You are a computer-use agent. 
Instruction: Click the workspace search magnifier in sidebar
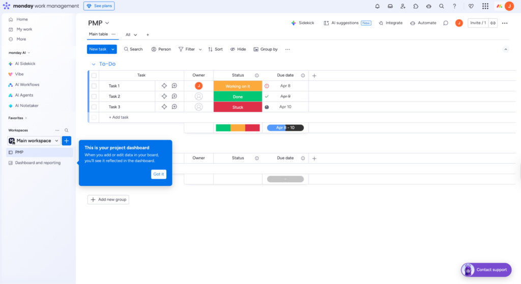[67, 131]
